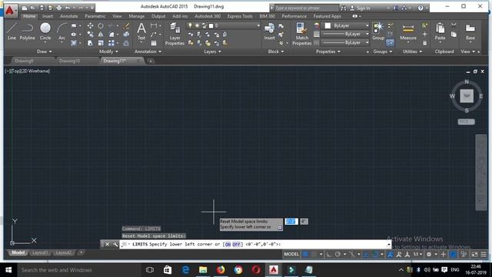Click the Group button
This screenshot has width=492, height=277.
click(x=378, y=32)
